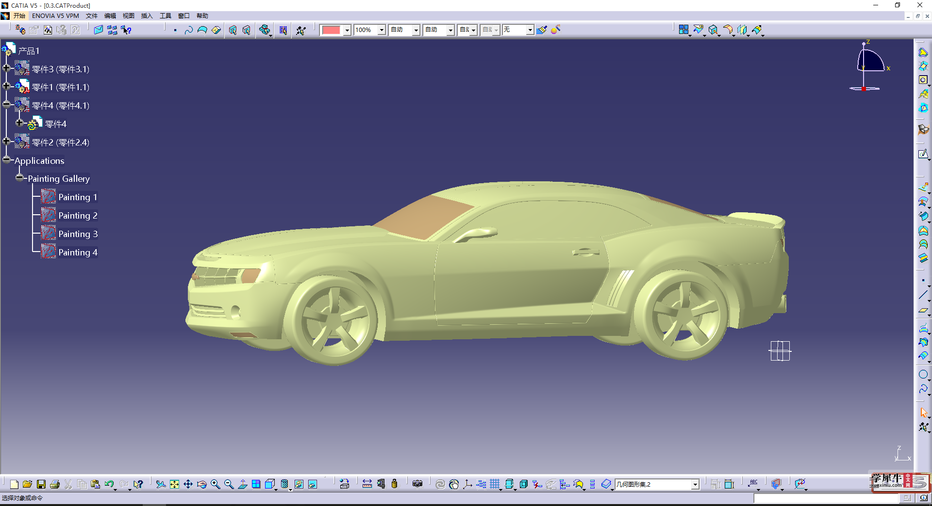Image resolution: width=932 pixels, height=506 pixels.
Task: Select the Rotate view icon
Action: pyautogui.click(x=202, y=484)
